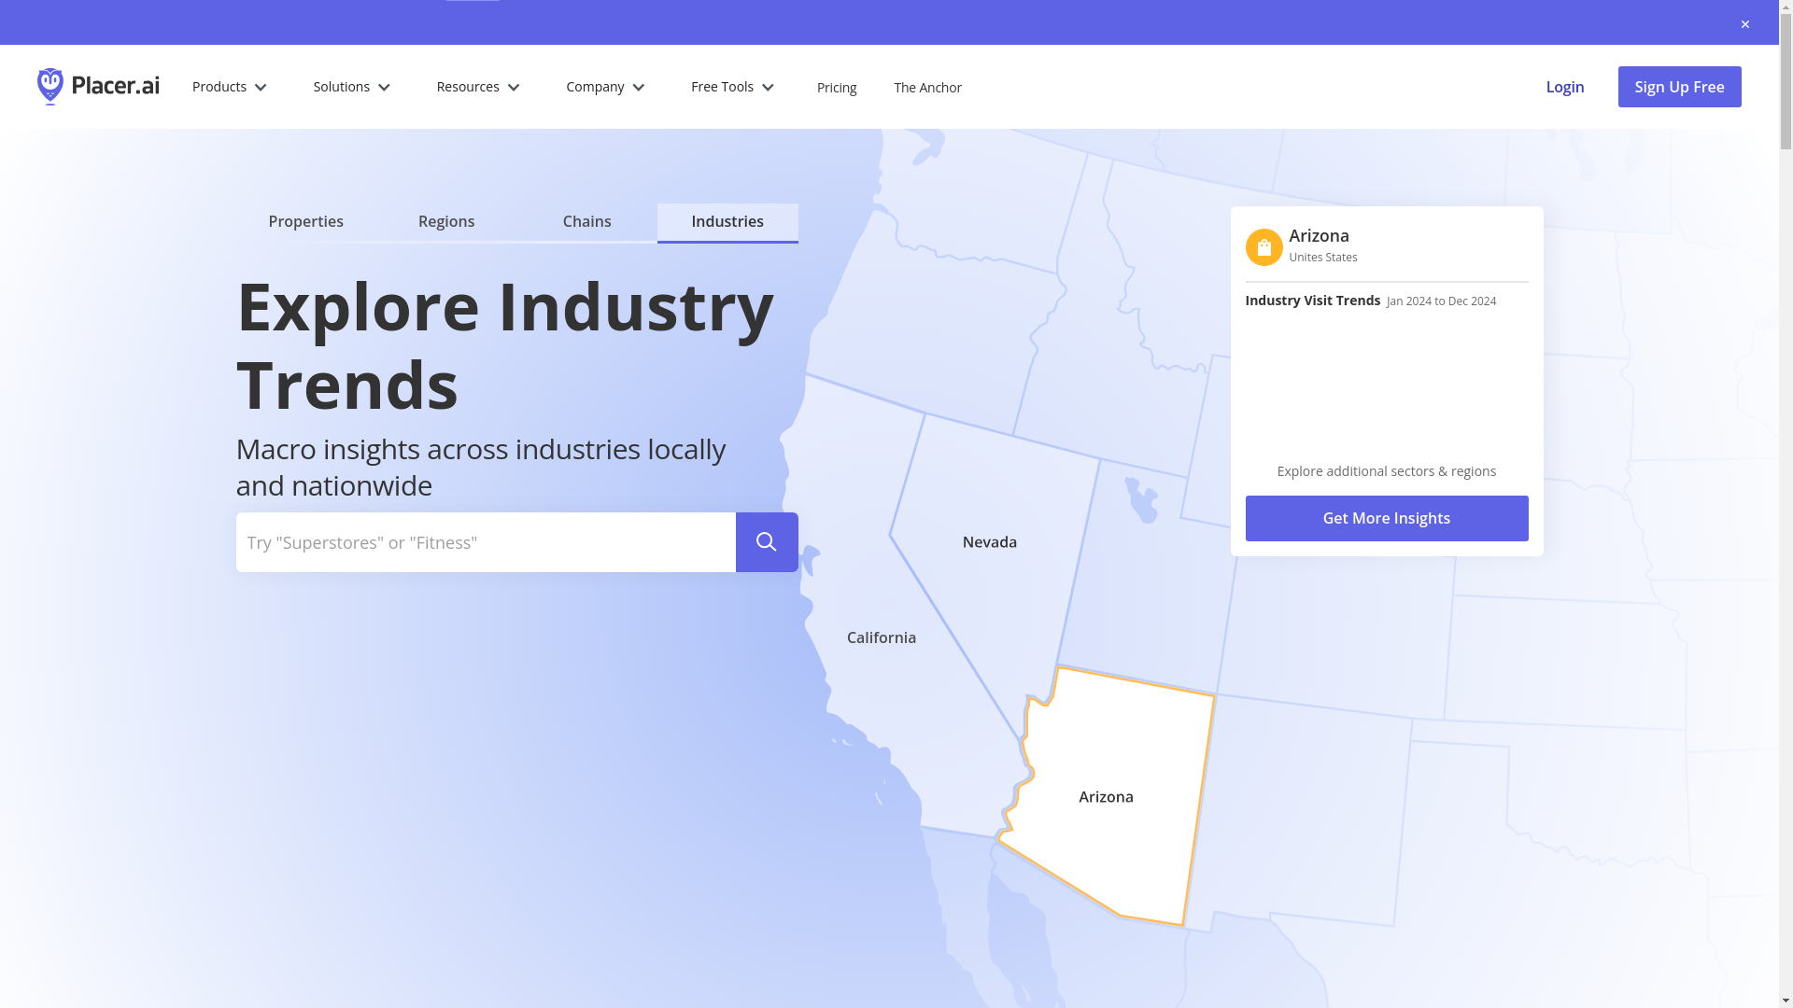Click the magnifier search button

pyautogui.click(x=767, y=542)
